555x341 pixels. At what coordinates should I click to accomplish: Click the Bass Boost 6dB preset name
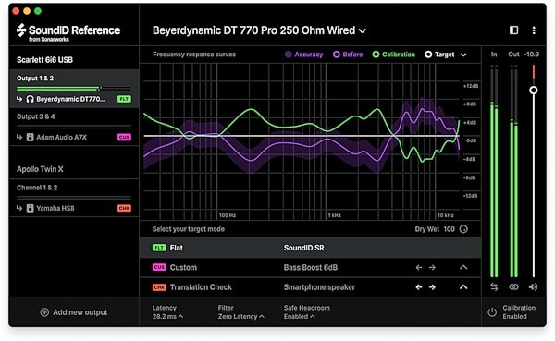311,268
